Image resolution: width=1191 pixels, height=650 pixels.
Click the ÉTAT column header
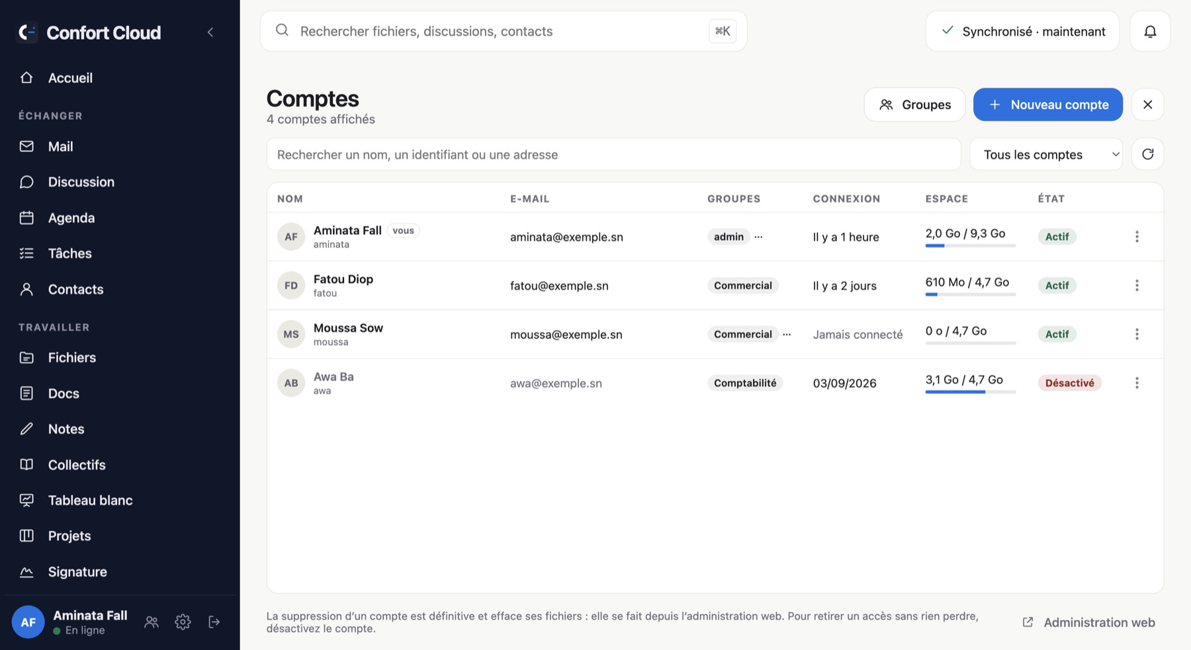pos(1051,198)
